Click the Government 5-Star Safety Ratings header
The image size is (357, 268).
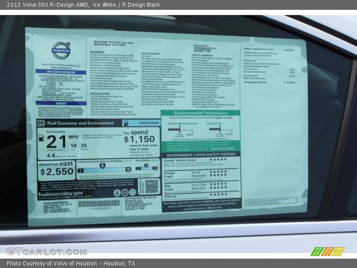200,154
